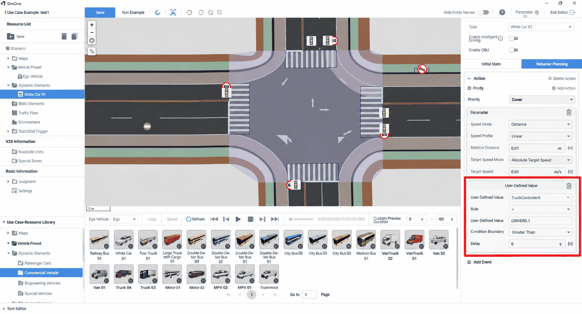Open the Target Speed Mode dropdown

(x=540, y=160)
